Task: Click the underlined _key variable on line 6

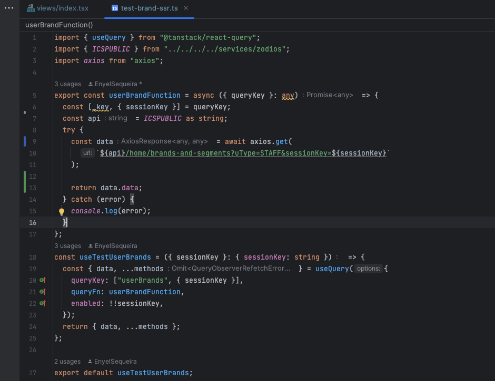Action: click(x=101, y=107)
